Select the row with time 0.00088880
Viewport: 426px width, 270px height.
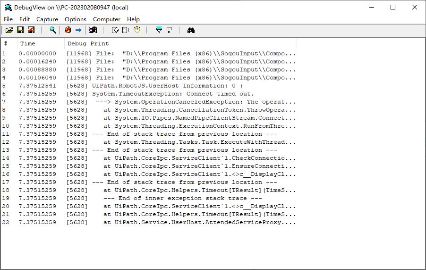(149, 70)
